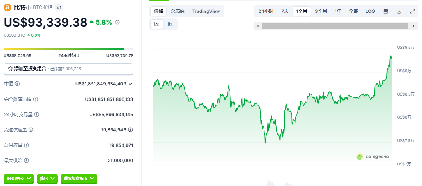
Task: Set chart range to 3个月
Action: click(321, 11)
